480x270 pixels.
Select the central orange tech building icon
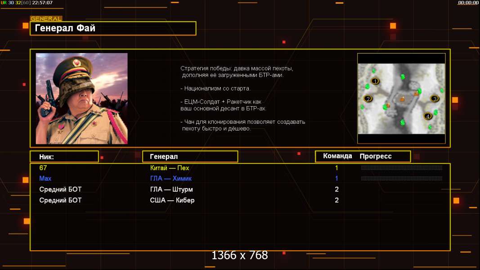pos(402,99)
